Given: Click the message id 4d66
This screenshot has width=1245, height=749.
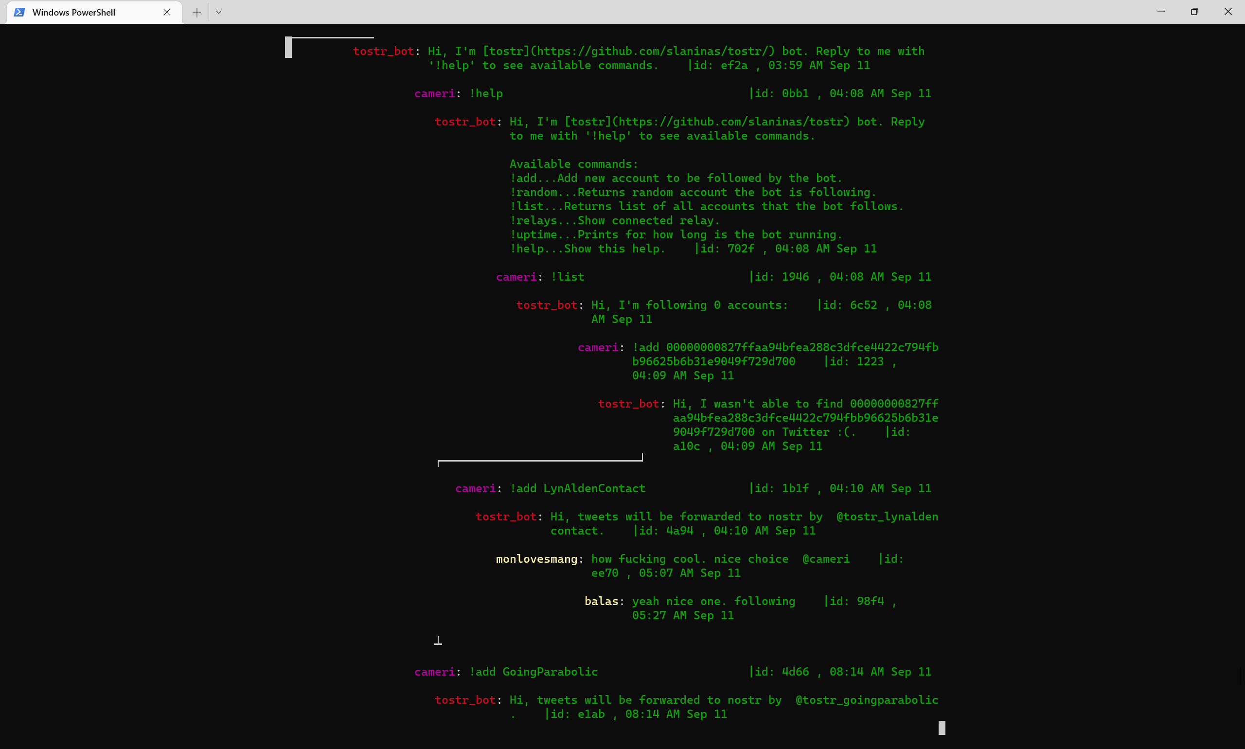Looking at the screenshot, I should tap(795, 672).
